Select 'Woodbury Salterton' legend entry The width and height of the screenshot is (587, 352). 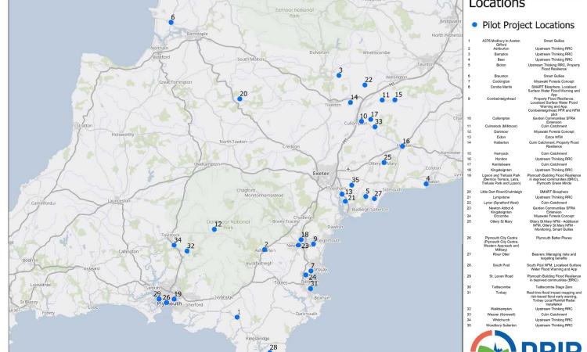click(x=501, y=325)
